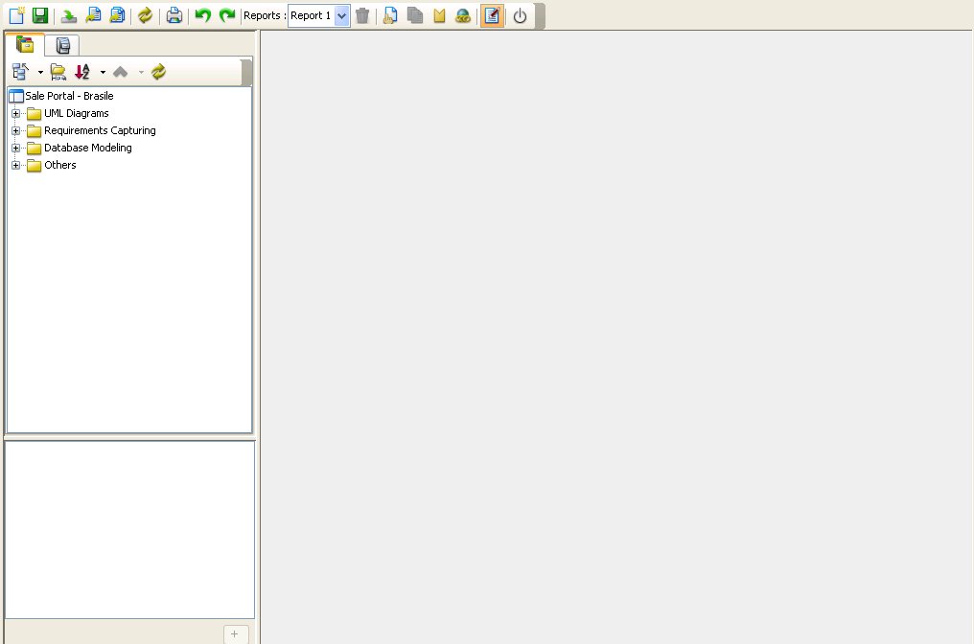Screen dimensions: 974x644
Task: Select the Requirements Capturing tree label
Action: [x=100, y=130]
